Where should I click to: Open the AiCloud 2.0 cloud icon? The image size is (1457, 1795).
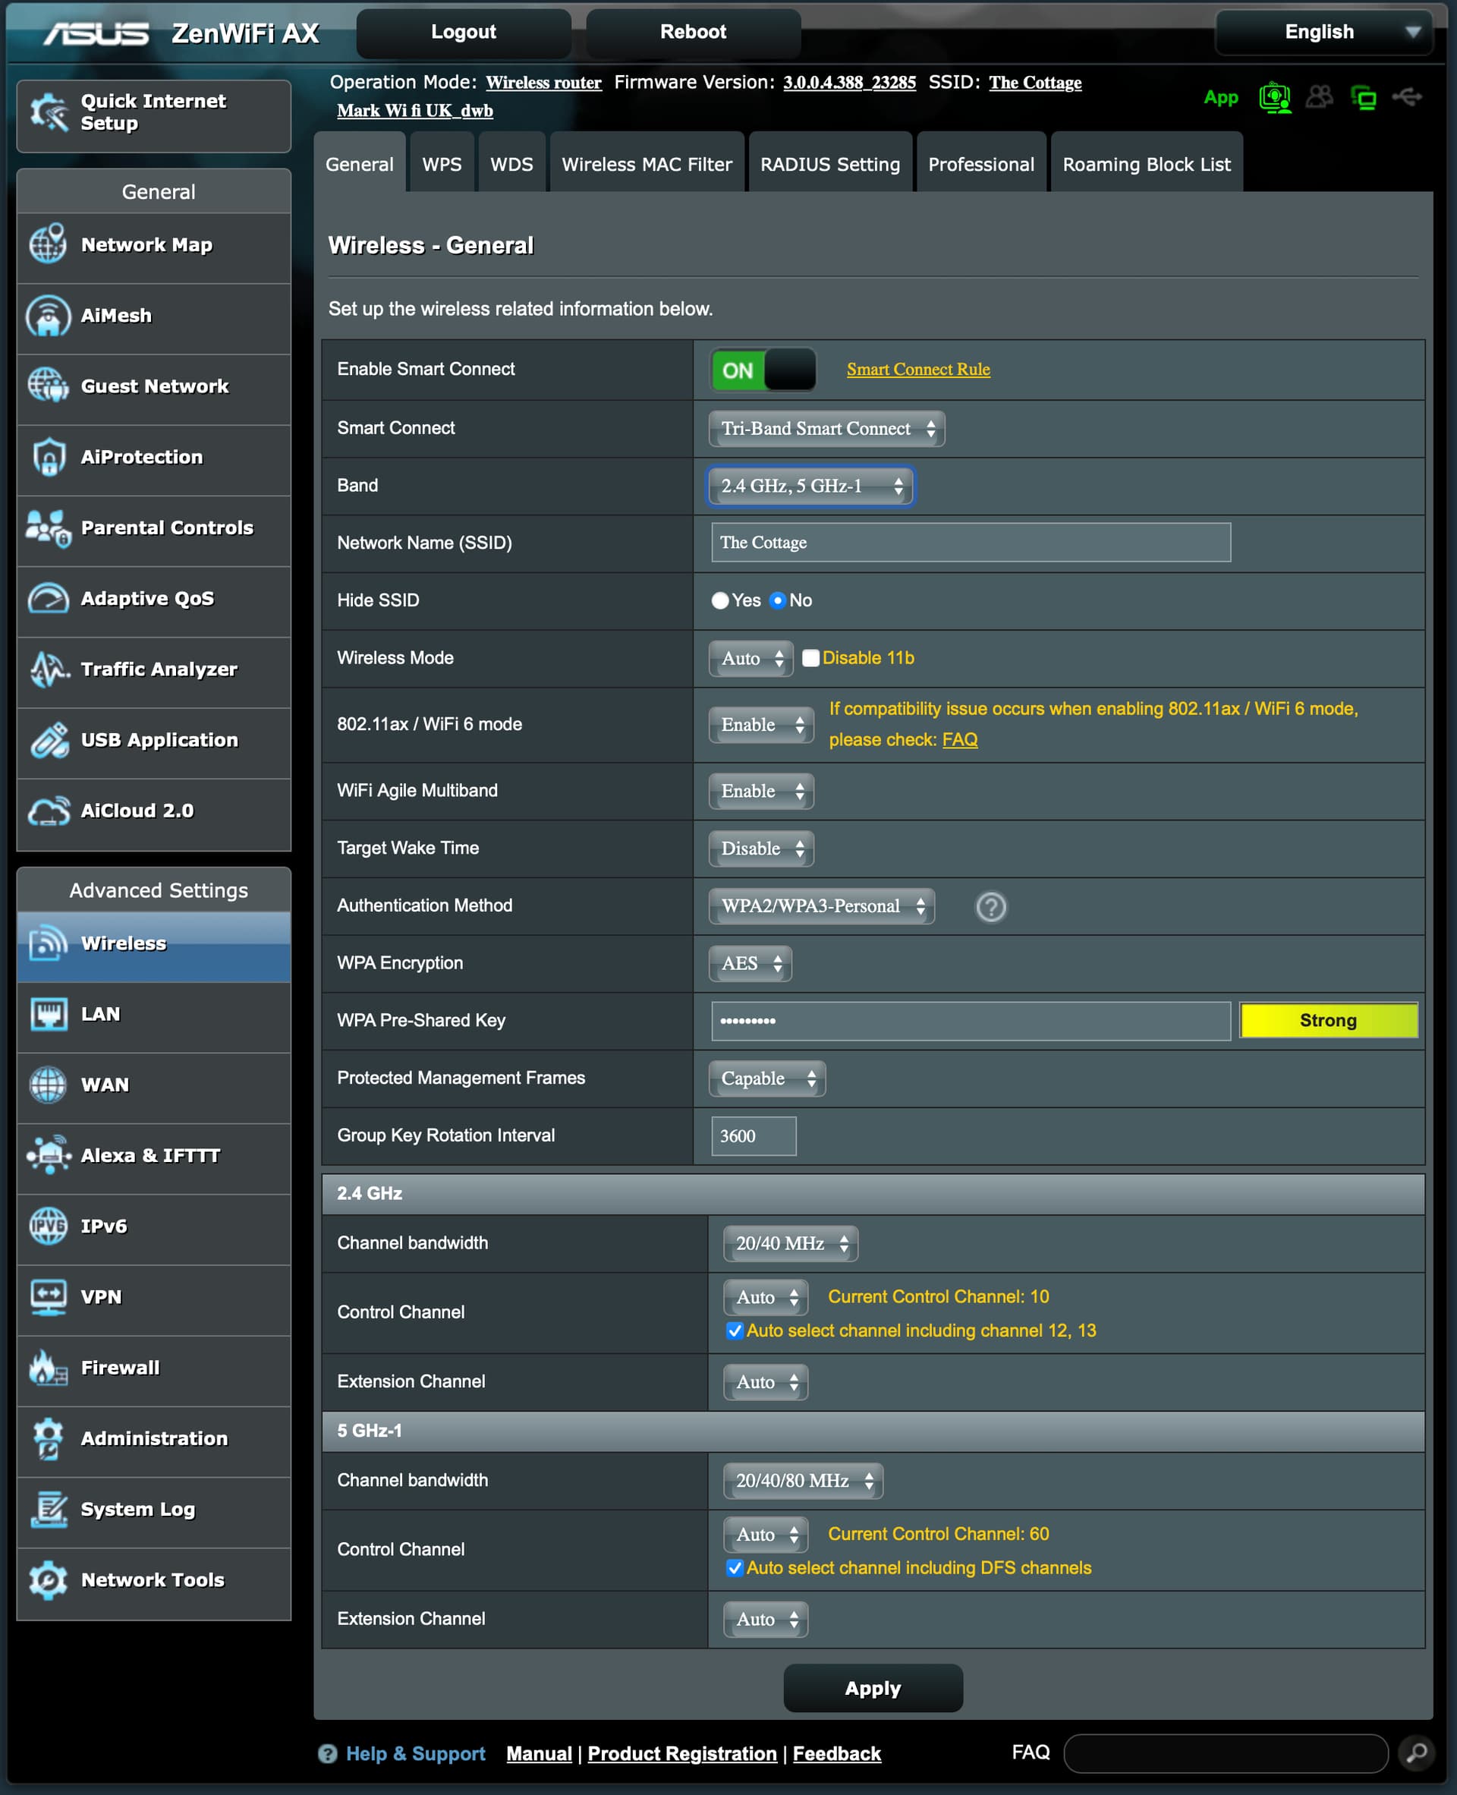tap(48, 811)
